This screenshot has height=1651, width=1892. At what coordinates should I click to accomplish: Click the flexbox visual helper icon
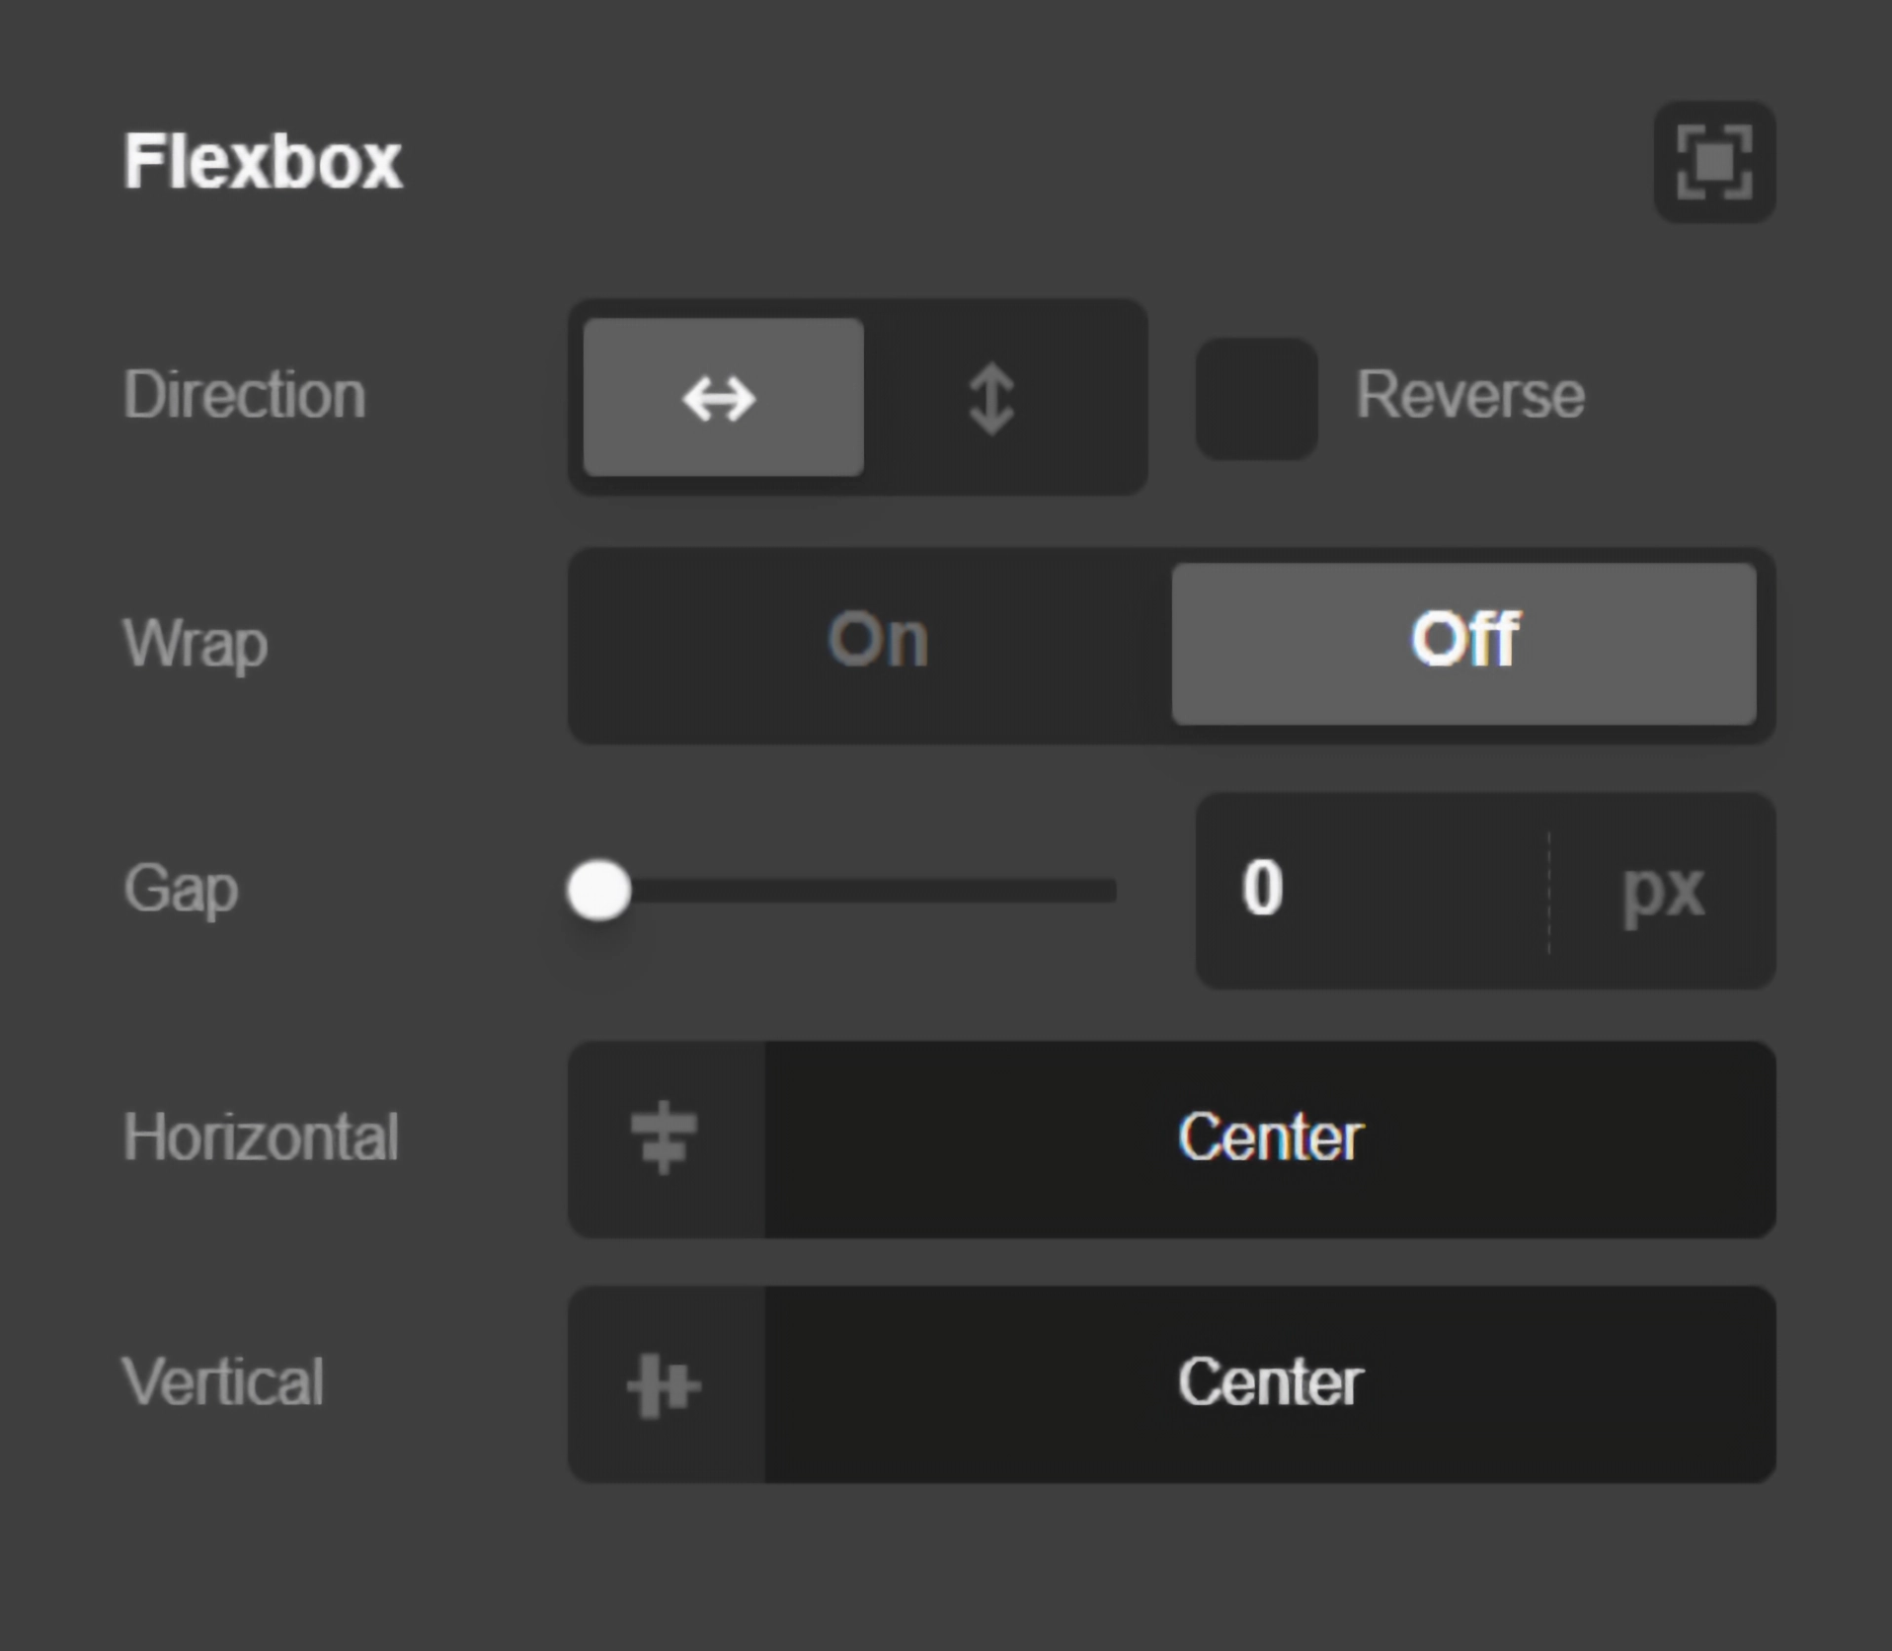(x=1714, y=162)
